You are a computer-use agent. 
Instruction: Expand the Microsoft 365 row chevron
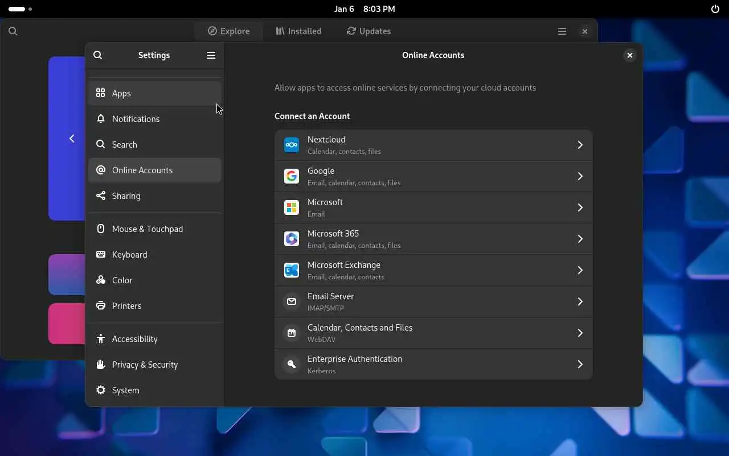tap(580, 239)
